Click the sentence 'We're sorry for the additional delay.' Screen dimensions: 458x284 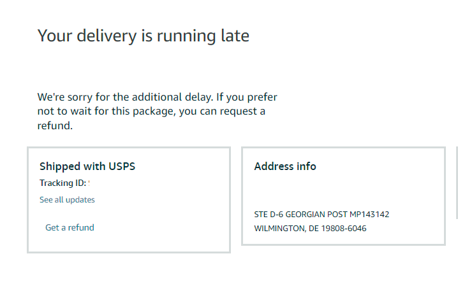point(125,97)
